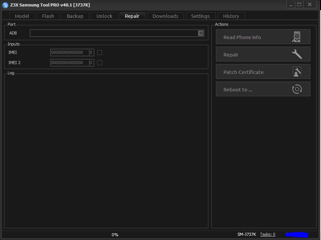321x240 pixels.
Task: Expand the ADB port dropdown arrow
Action: pos(201,33)
